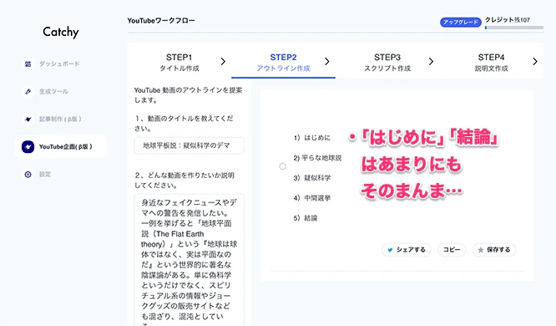
Task: Click outline item 5) 結論
Action: click(x=306, y=218)
